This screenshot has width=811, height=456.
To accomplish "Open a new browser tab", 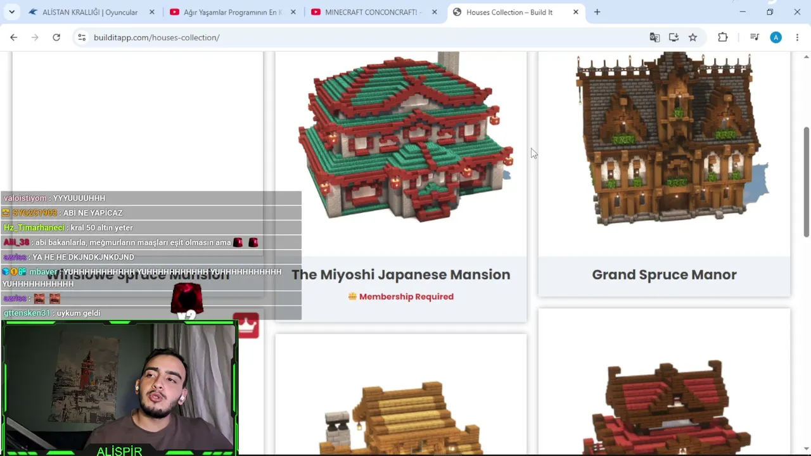I will pyautogui.click(x=597, y=12).
